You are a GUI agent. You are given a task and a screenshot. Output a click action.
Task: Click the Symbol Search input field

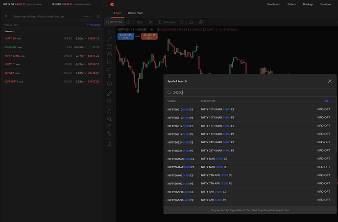(250, 92)
